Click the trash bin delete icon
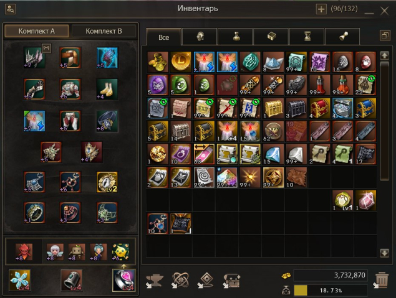Screen dimensions: 396x298 (x=382, y=280)
